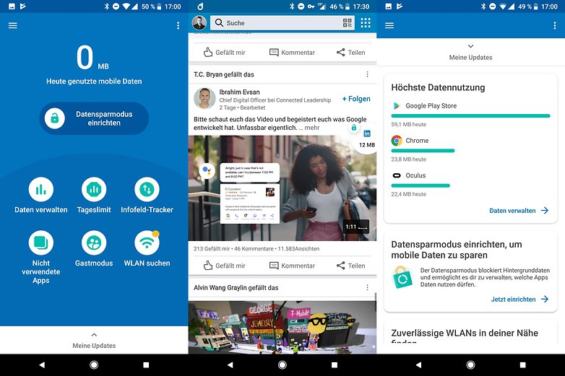The width and height of the screenshot is (565, 376).
Task: Open hamburger menu on Meine Updates screen
Action: [x=389, y=25]
